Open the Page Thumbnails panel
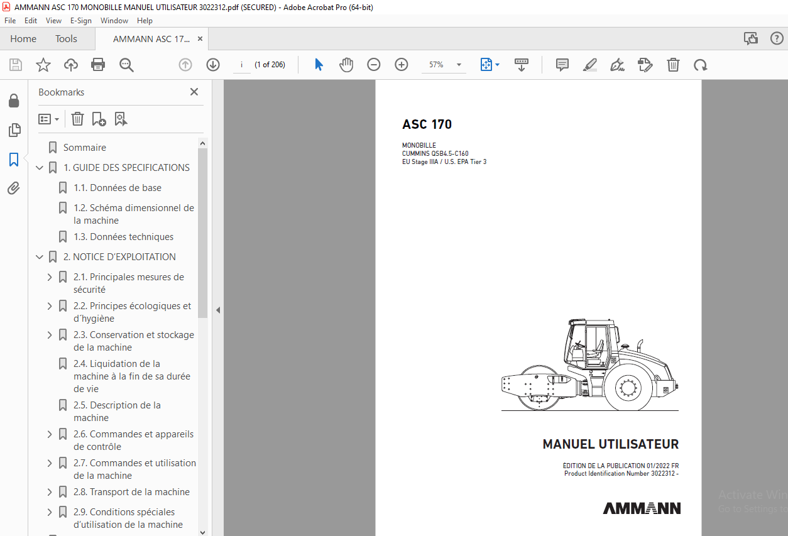The height and width of the screenshot is (536, 788). [14, 130]
